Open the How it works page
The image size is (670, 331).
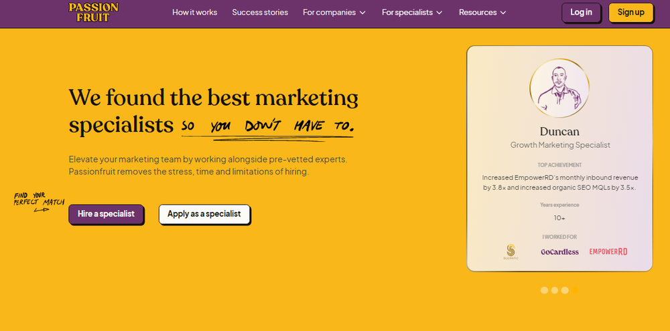tap(194, 12)
